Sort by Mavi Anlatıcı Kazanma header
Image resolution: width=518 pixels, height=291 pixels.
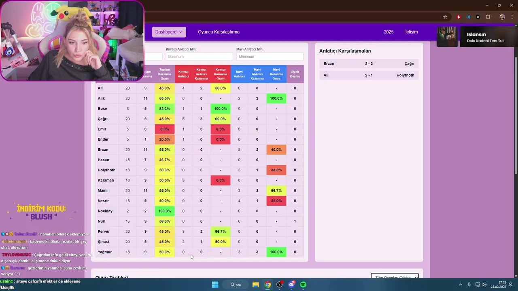257,74
